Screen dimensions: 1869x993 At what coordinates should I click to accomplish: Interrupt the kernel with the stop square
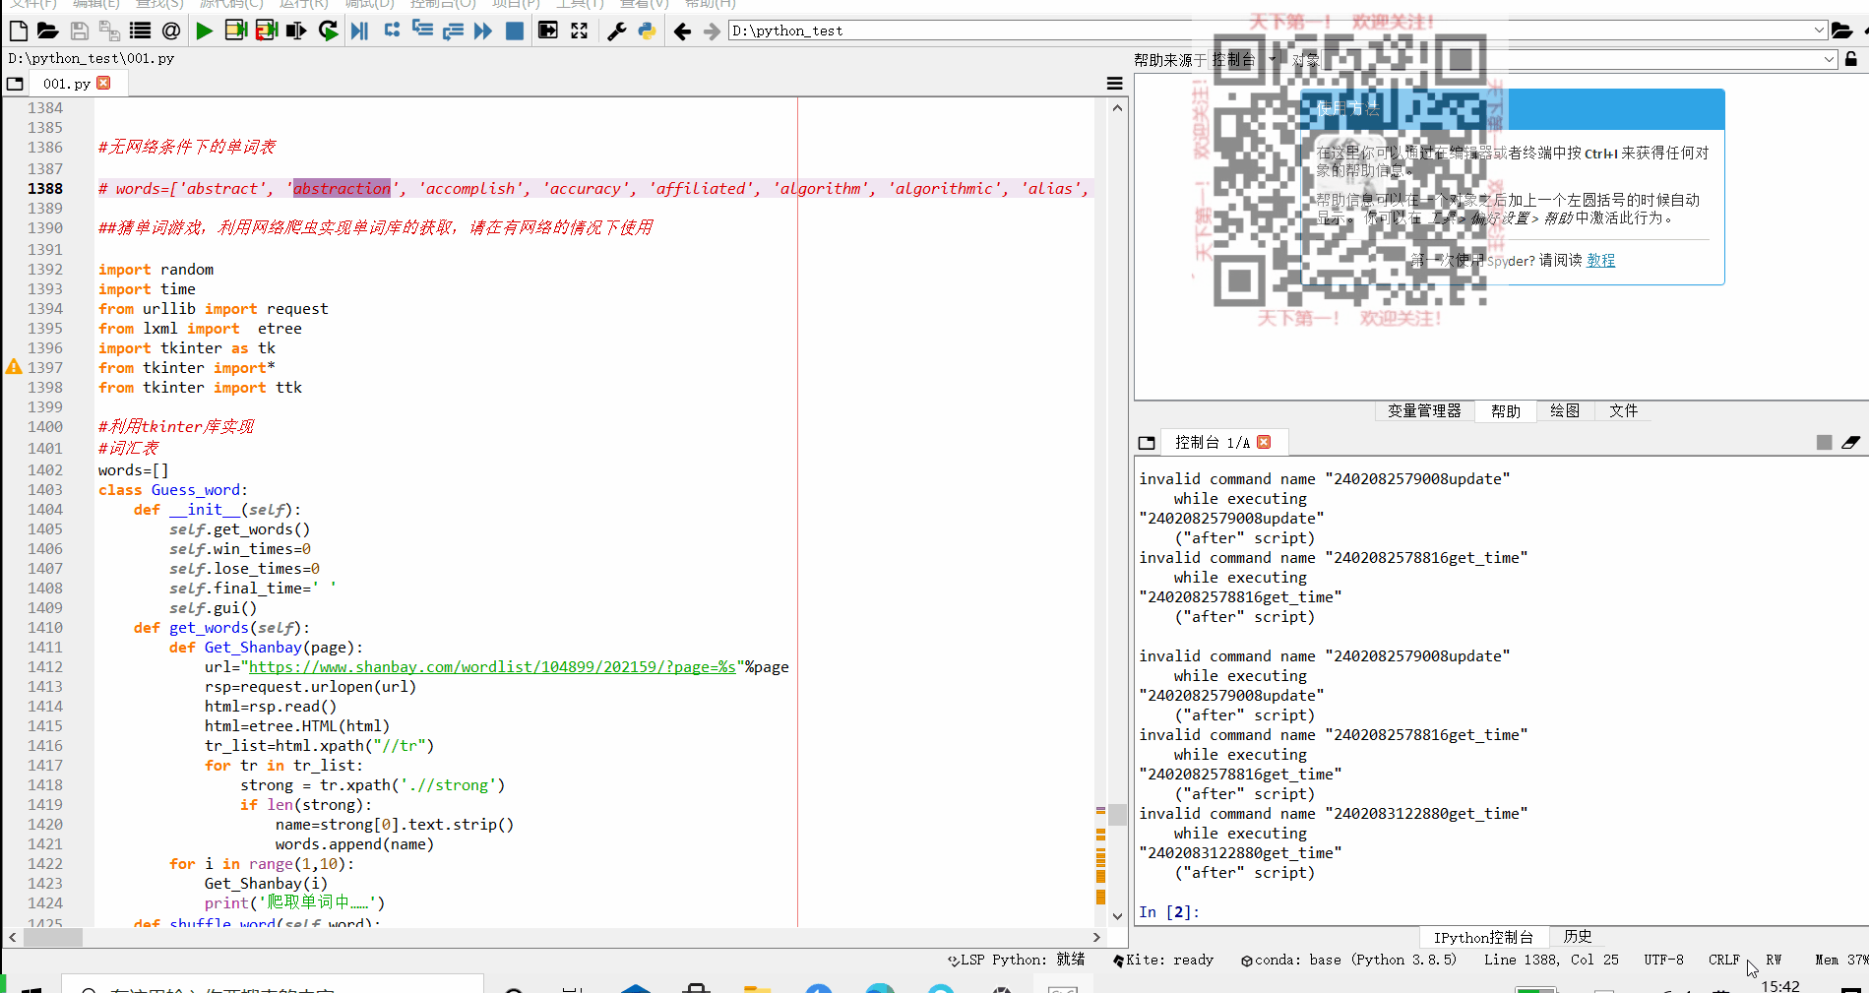coord(1824,443)
